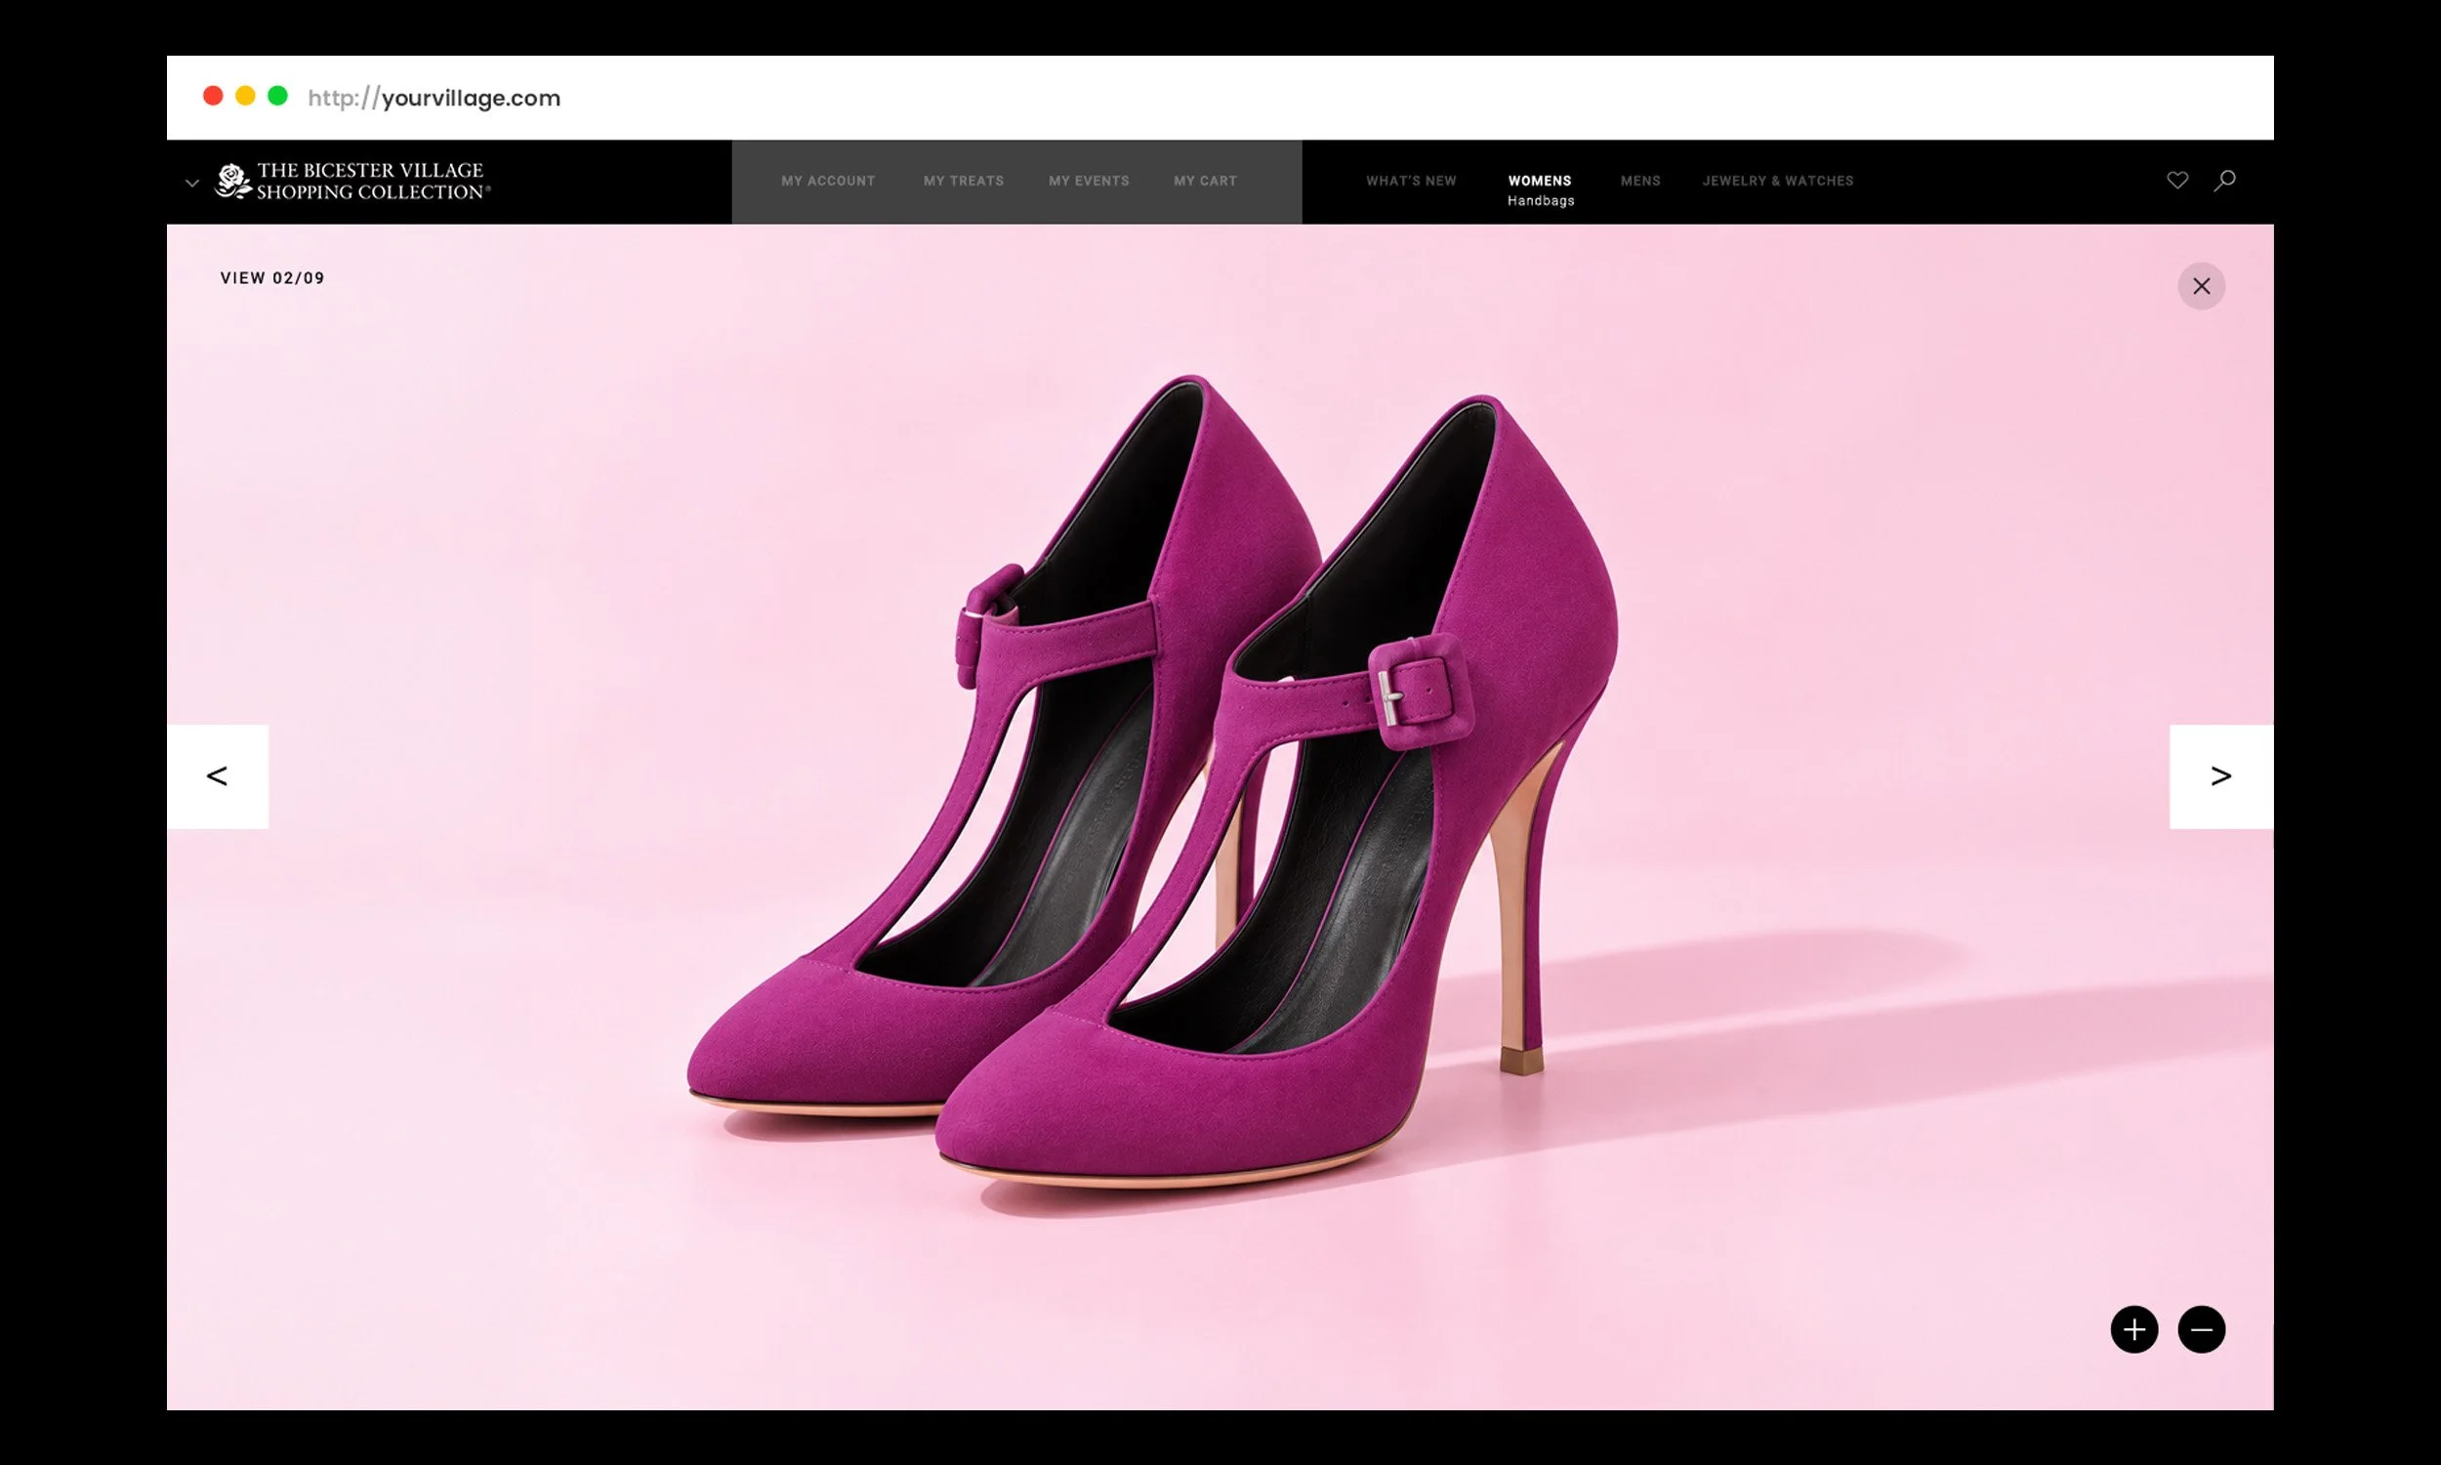Open My Events menu item

1089,181
